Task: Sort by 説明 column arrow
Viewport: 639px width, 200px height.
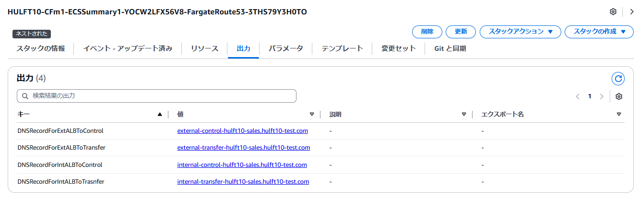Action: (464, 114)
